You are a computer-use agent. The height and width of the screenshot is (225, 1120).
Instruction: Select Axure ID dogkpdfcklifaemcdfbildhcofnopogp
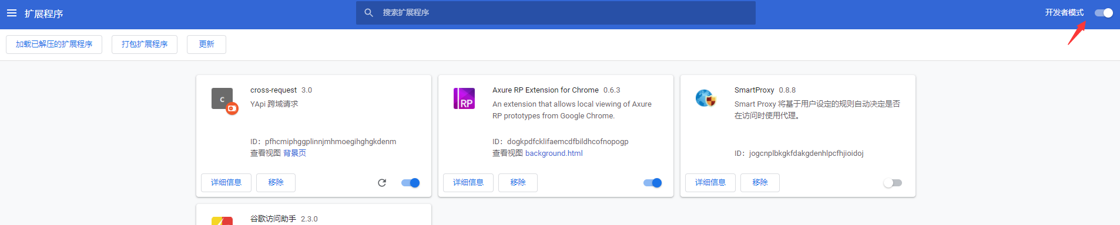568,141
